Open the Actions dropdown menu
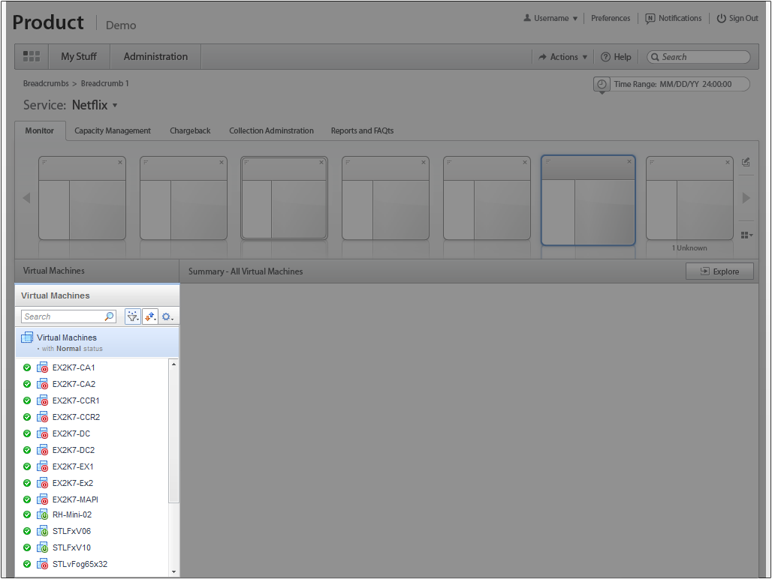 tap(559, 57)
